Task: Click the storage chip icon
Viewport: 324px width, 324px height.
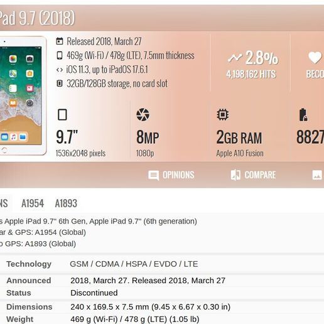Action: 60,84
